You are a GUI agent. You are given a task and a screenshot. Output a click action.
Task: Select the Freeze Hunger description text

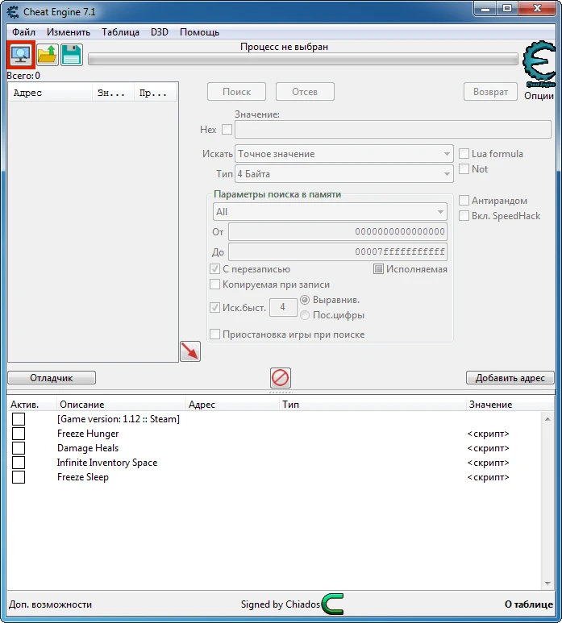pyautogui.click(x=88, y=434)
